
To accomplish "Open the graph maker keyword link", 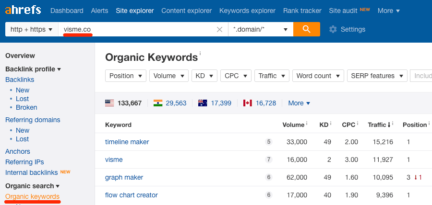I will point(124,177).
